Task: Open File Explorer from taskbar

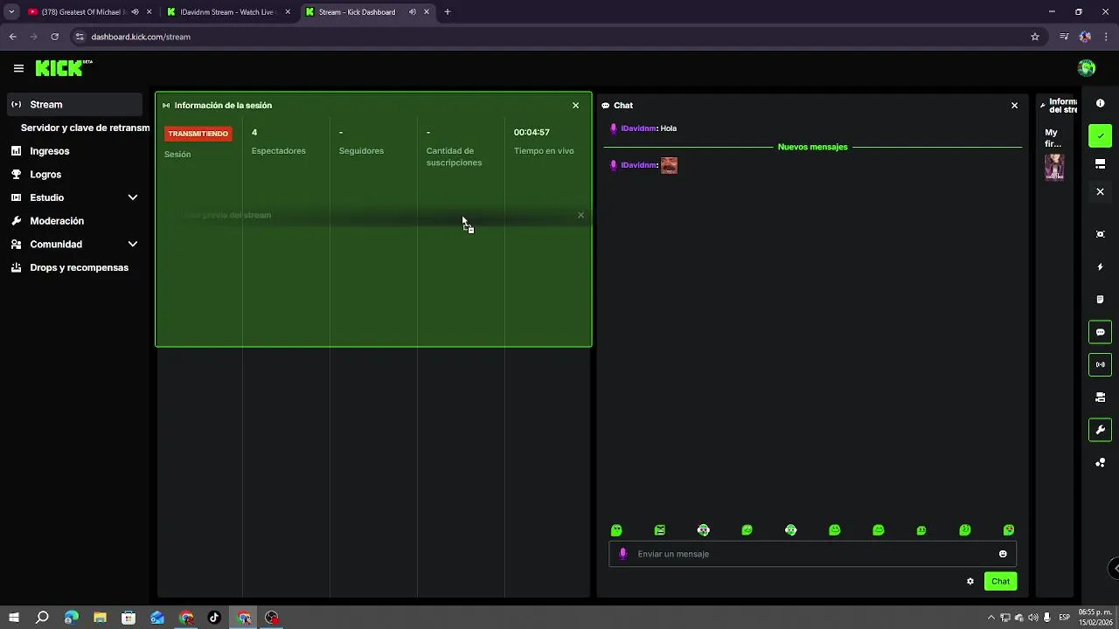Action: [100, 618]
